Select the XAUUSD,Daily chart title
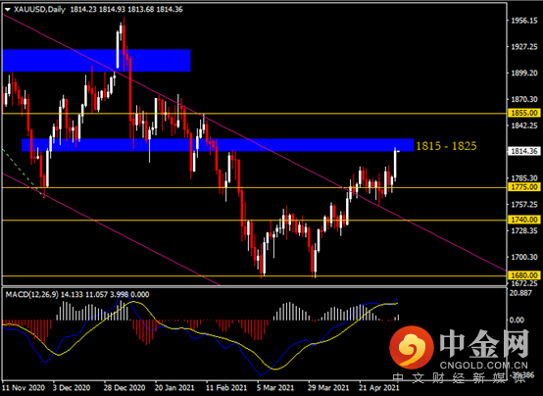 39,10
